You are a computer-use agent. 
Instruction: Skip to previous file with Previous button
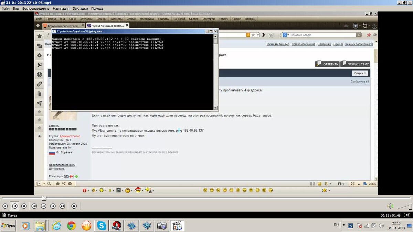[34, 206]
